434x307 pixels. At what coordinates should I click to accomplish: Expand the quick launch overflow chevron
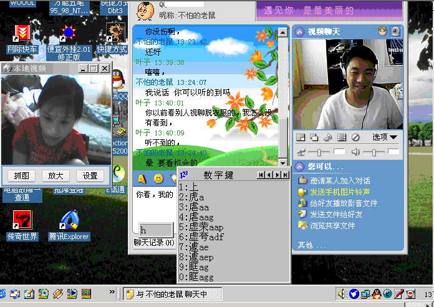coord(112,291)
